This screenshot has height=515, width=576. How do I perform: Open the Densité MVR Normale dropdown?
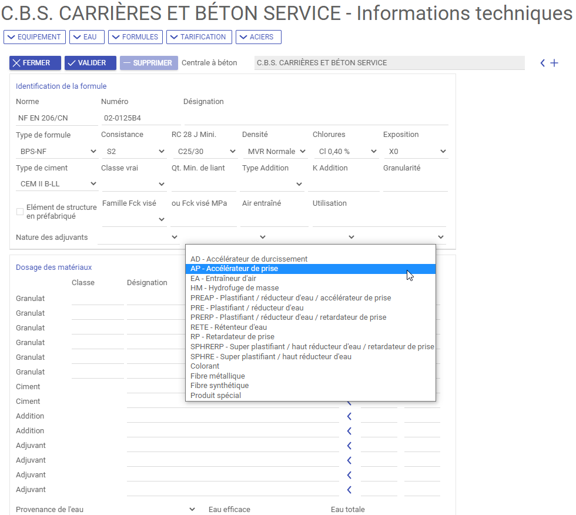(276, 151)
